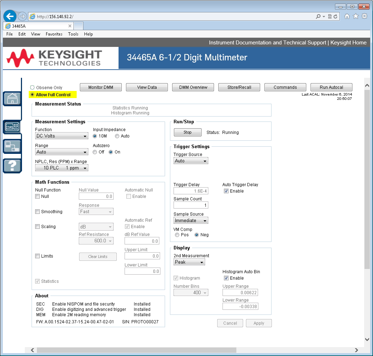Open the address bar search magnifier

click(x=318, y=16)
